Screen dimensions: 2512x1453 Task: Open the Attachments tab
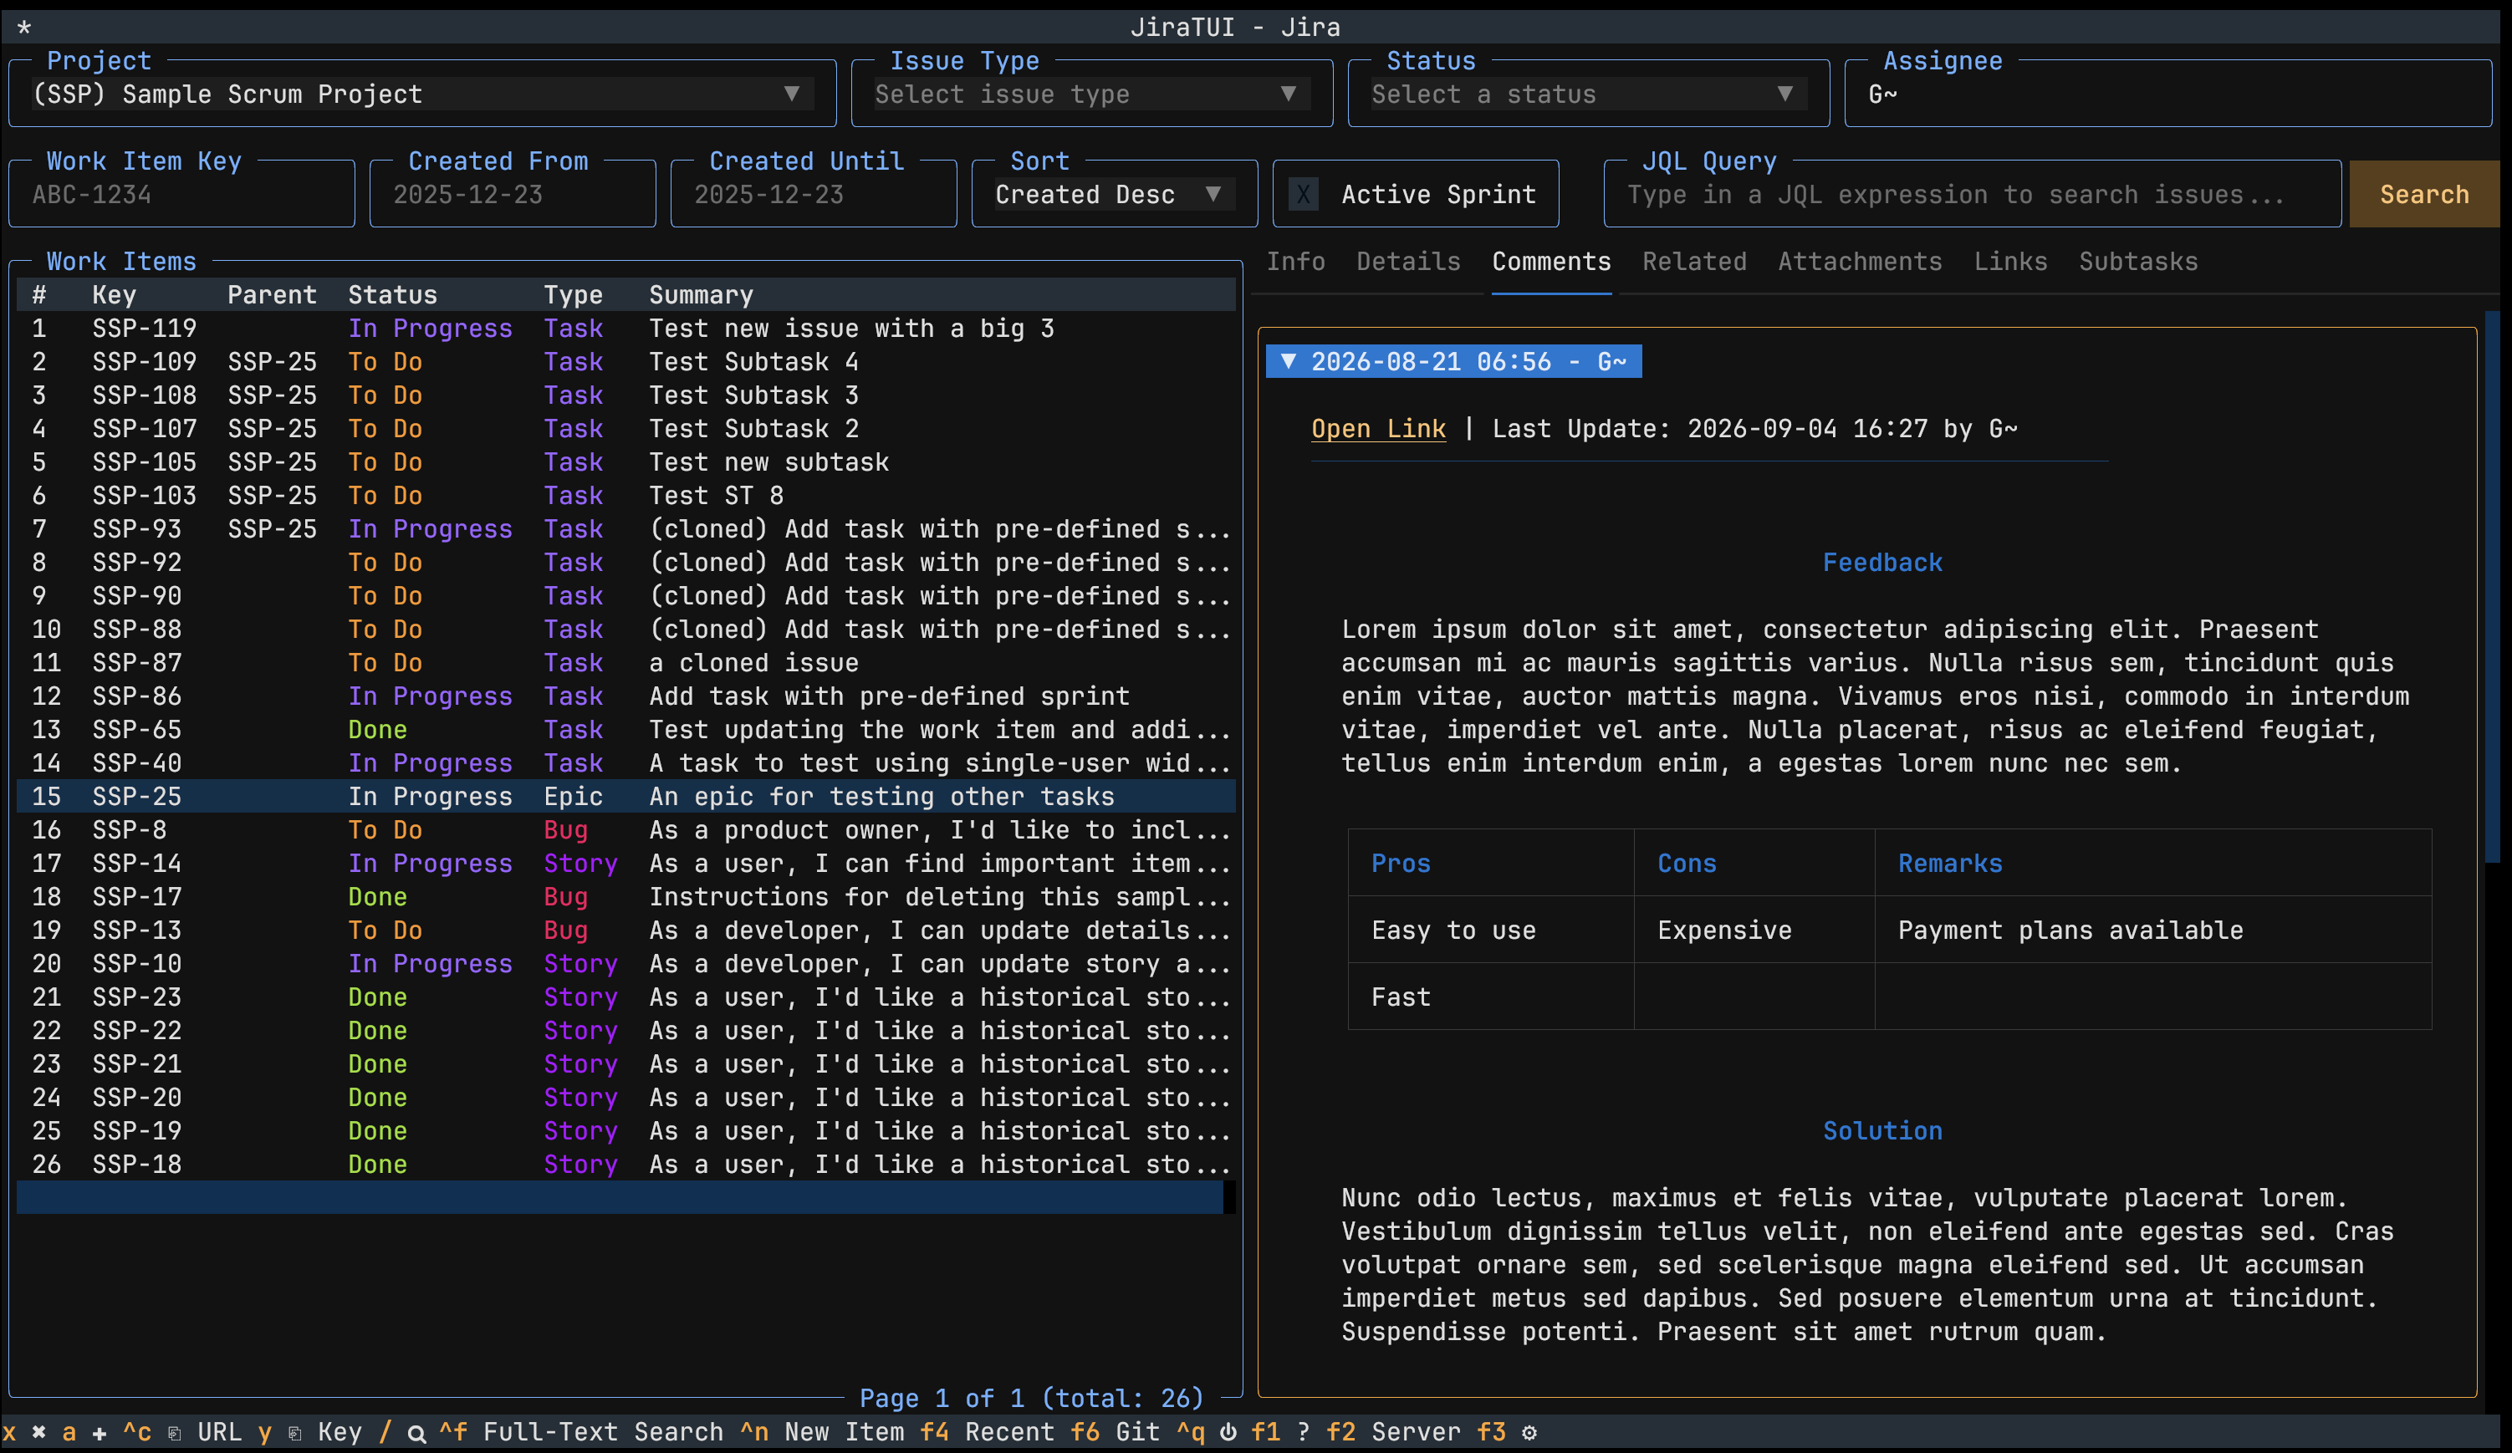click(1859, 263)
